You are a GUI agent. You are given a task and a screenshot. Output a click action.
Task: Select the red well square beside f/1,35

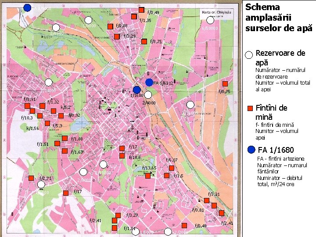(134, 17)
